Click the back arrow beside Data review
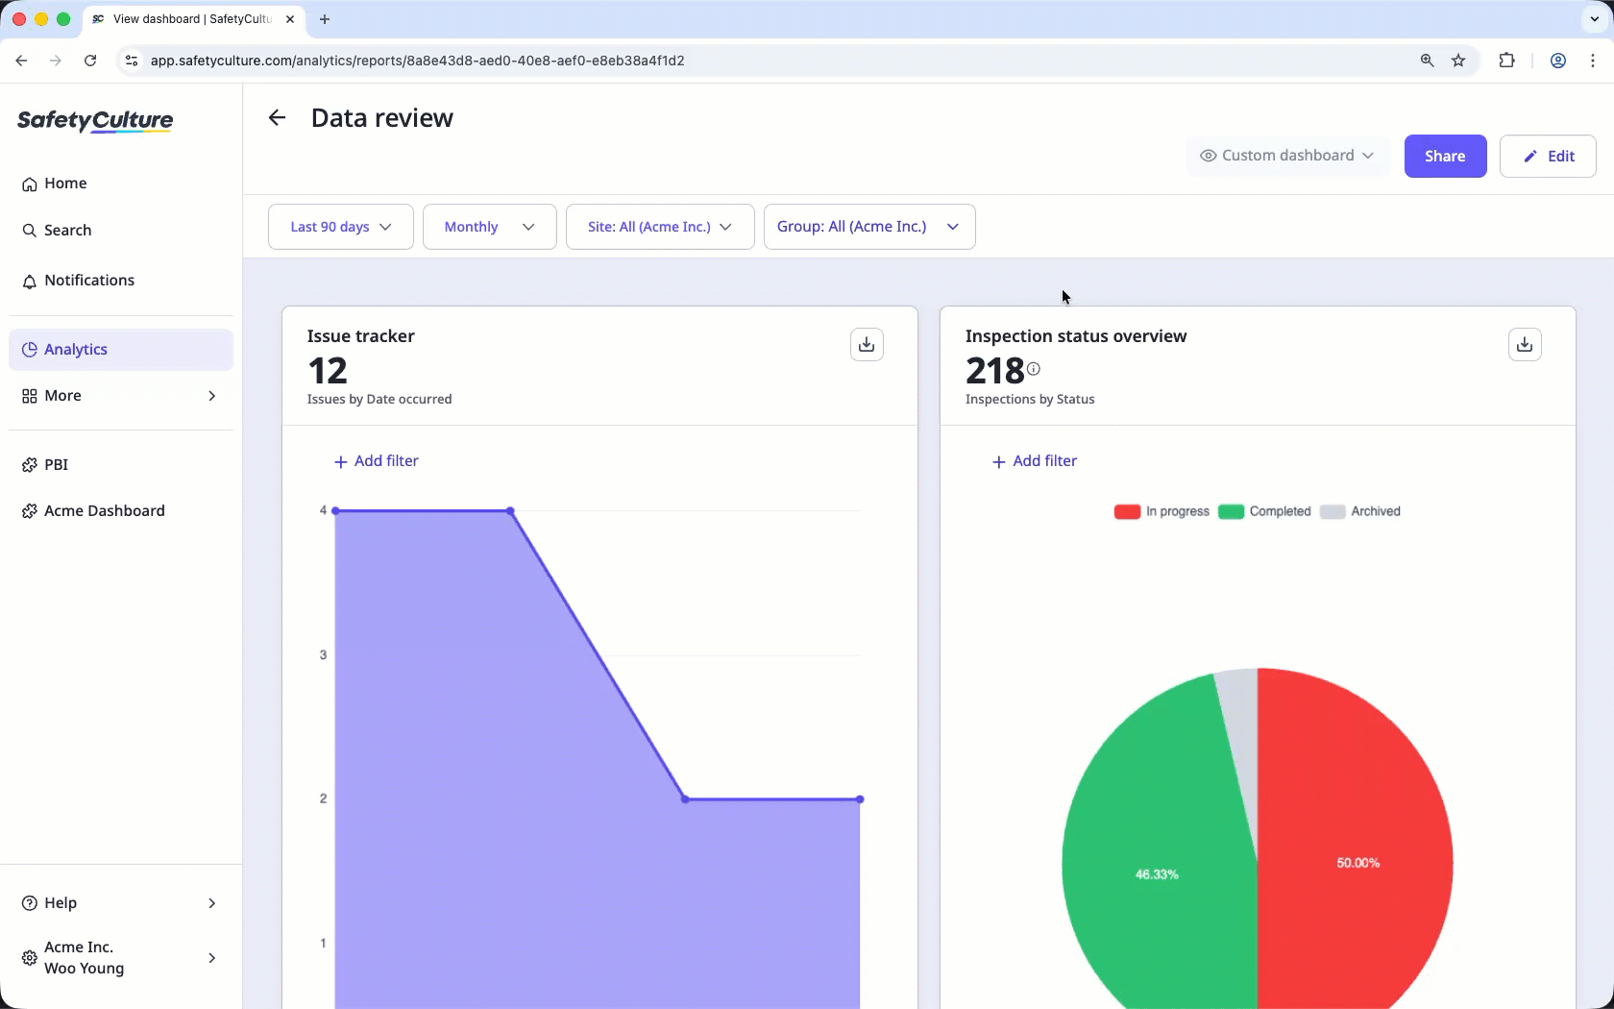Screen dimensions: 1614x1009 tap(277, 118)
